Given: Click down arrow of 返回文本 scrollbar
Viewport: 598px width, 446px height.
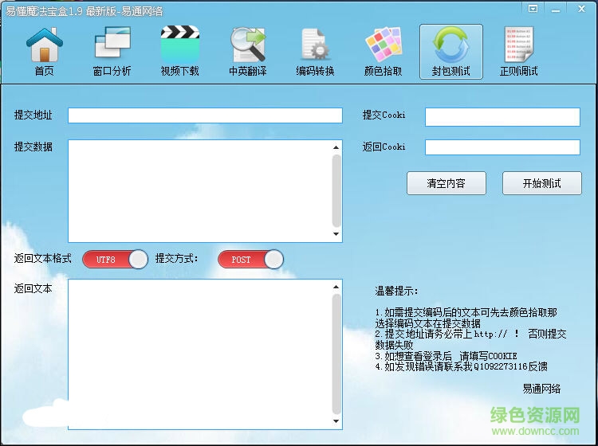Looking at the screenshot, I should point(336,421).
